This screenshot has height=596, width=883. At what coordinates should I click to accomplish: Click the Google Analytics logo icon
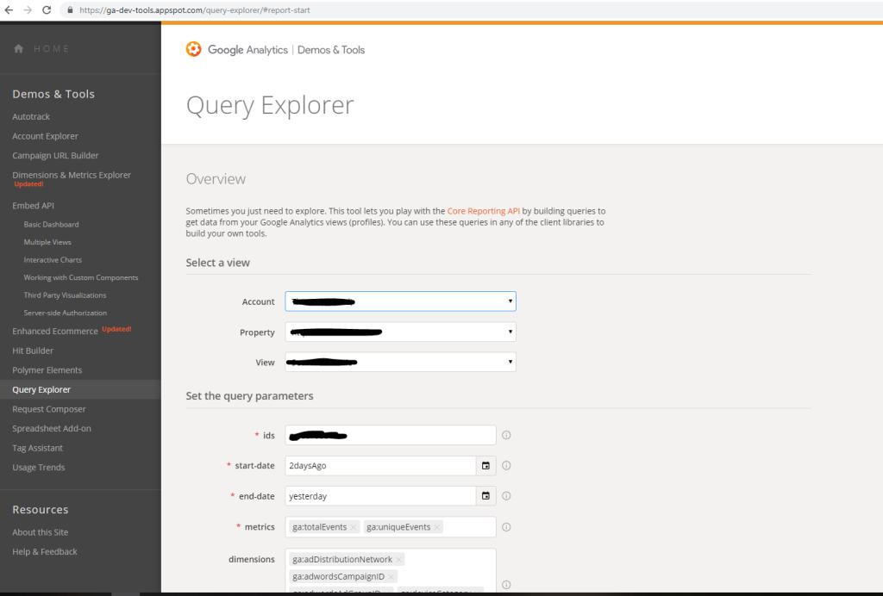coord(194,49)
